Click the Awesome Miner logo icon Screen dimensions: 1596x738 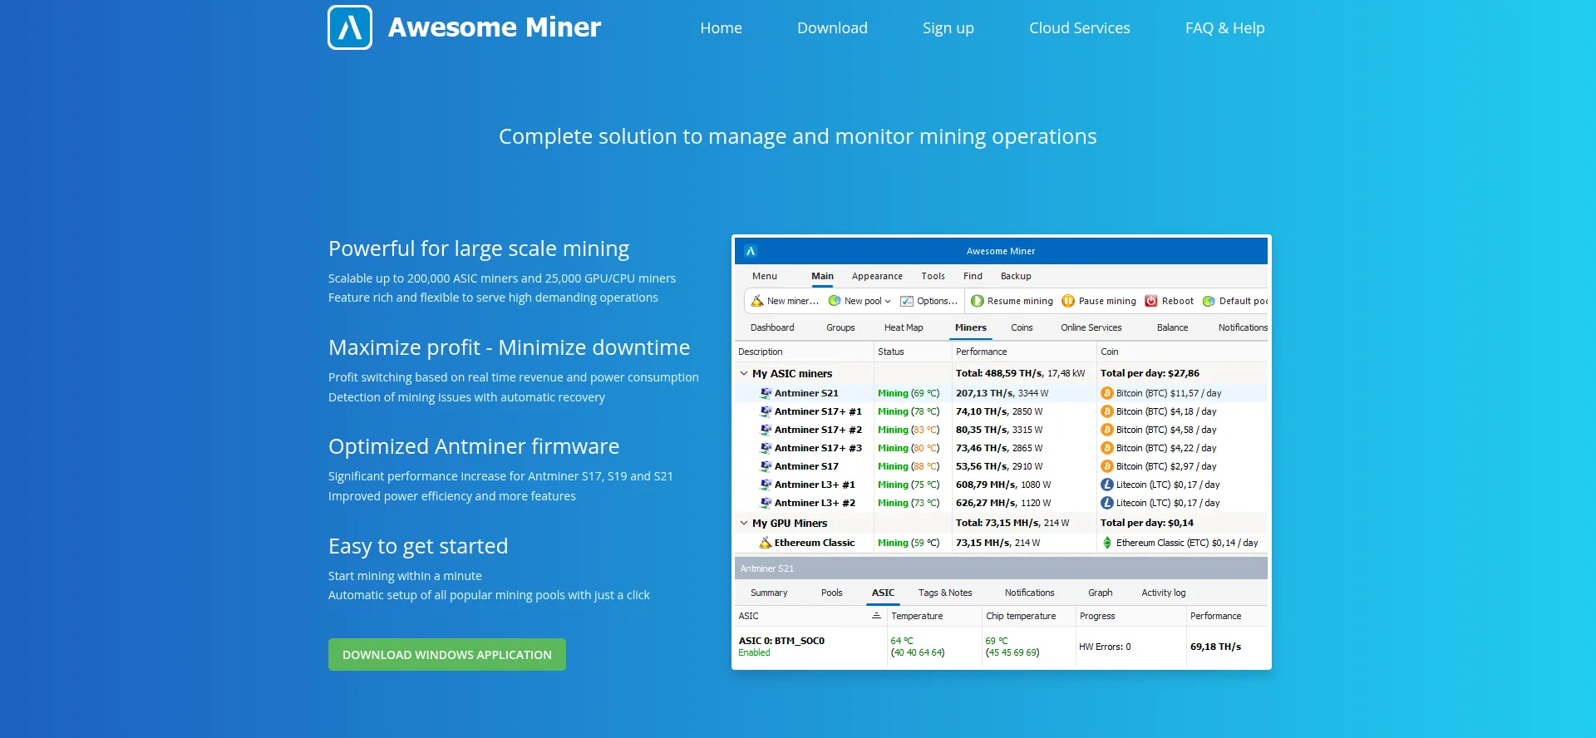click(x=350, y=27)
